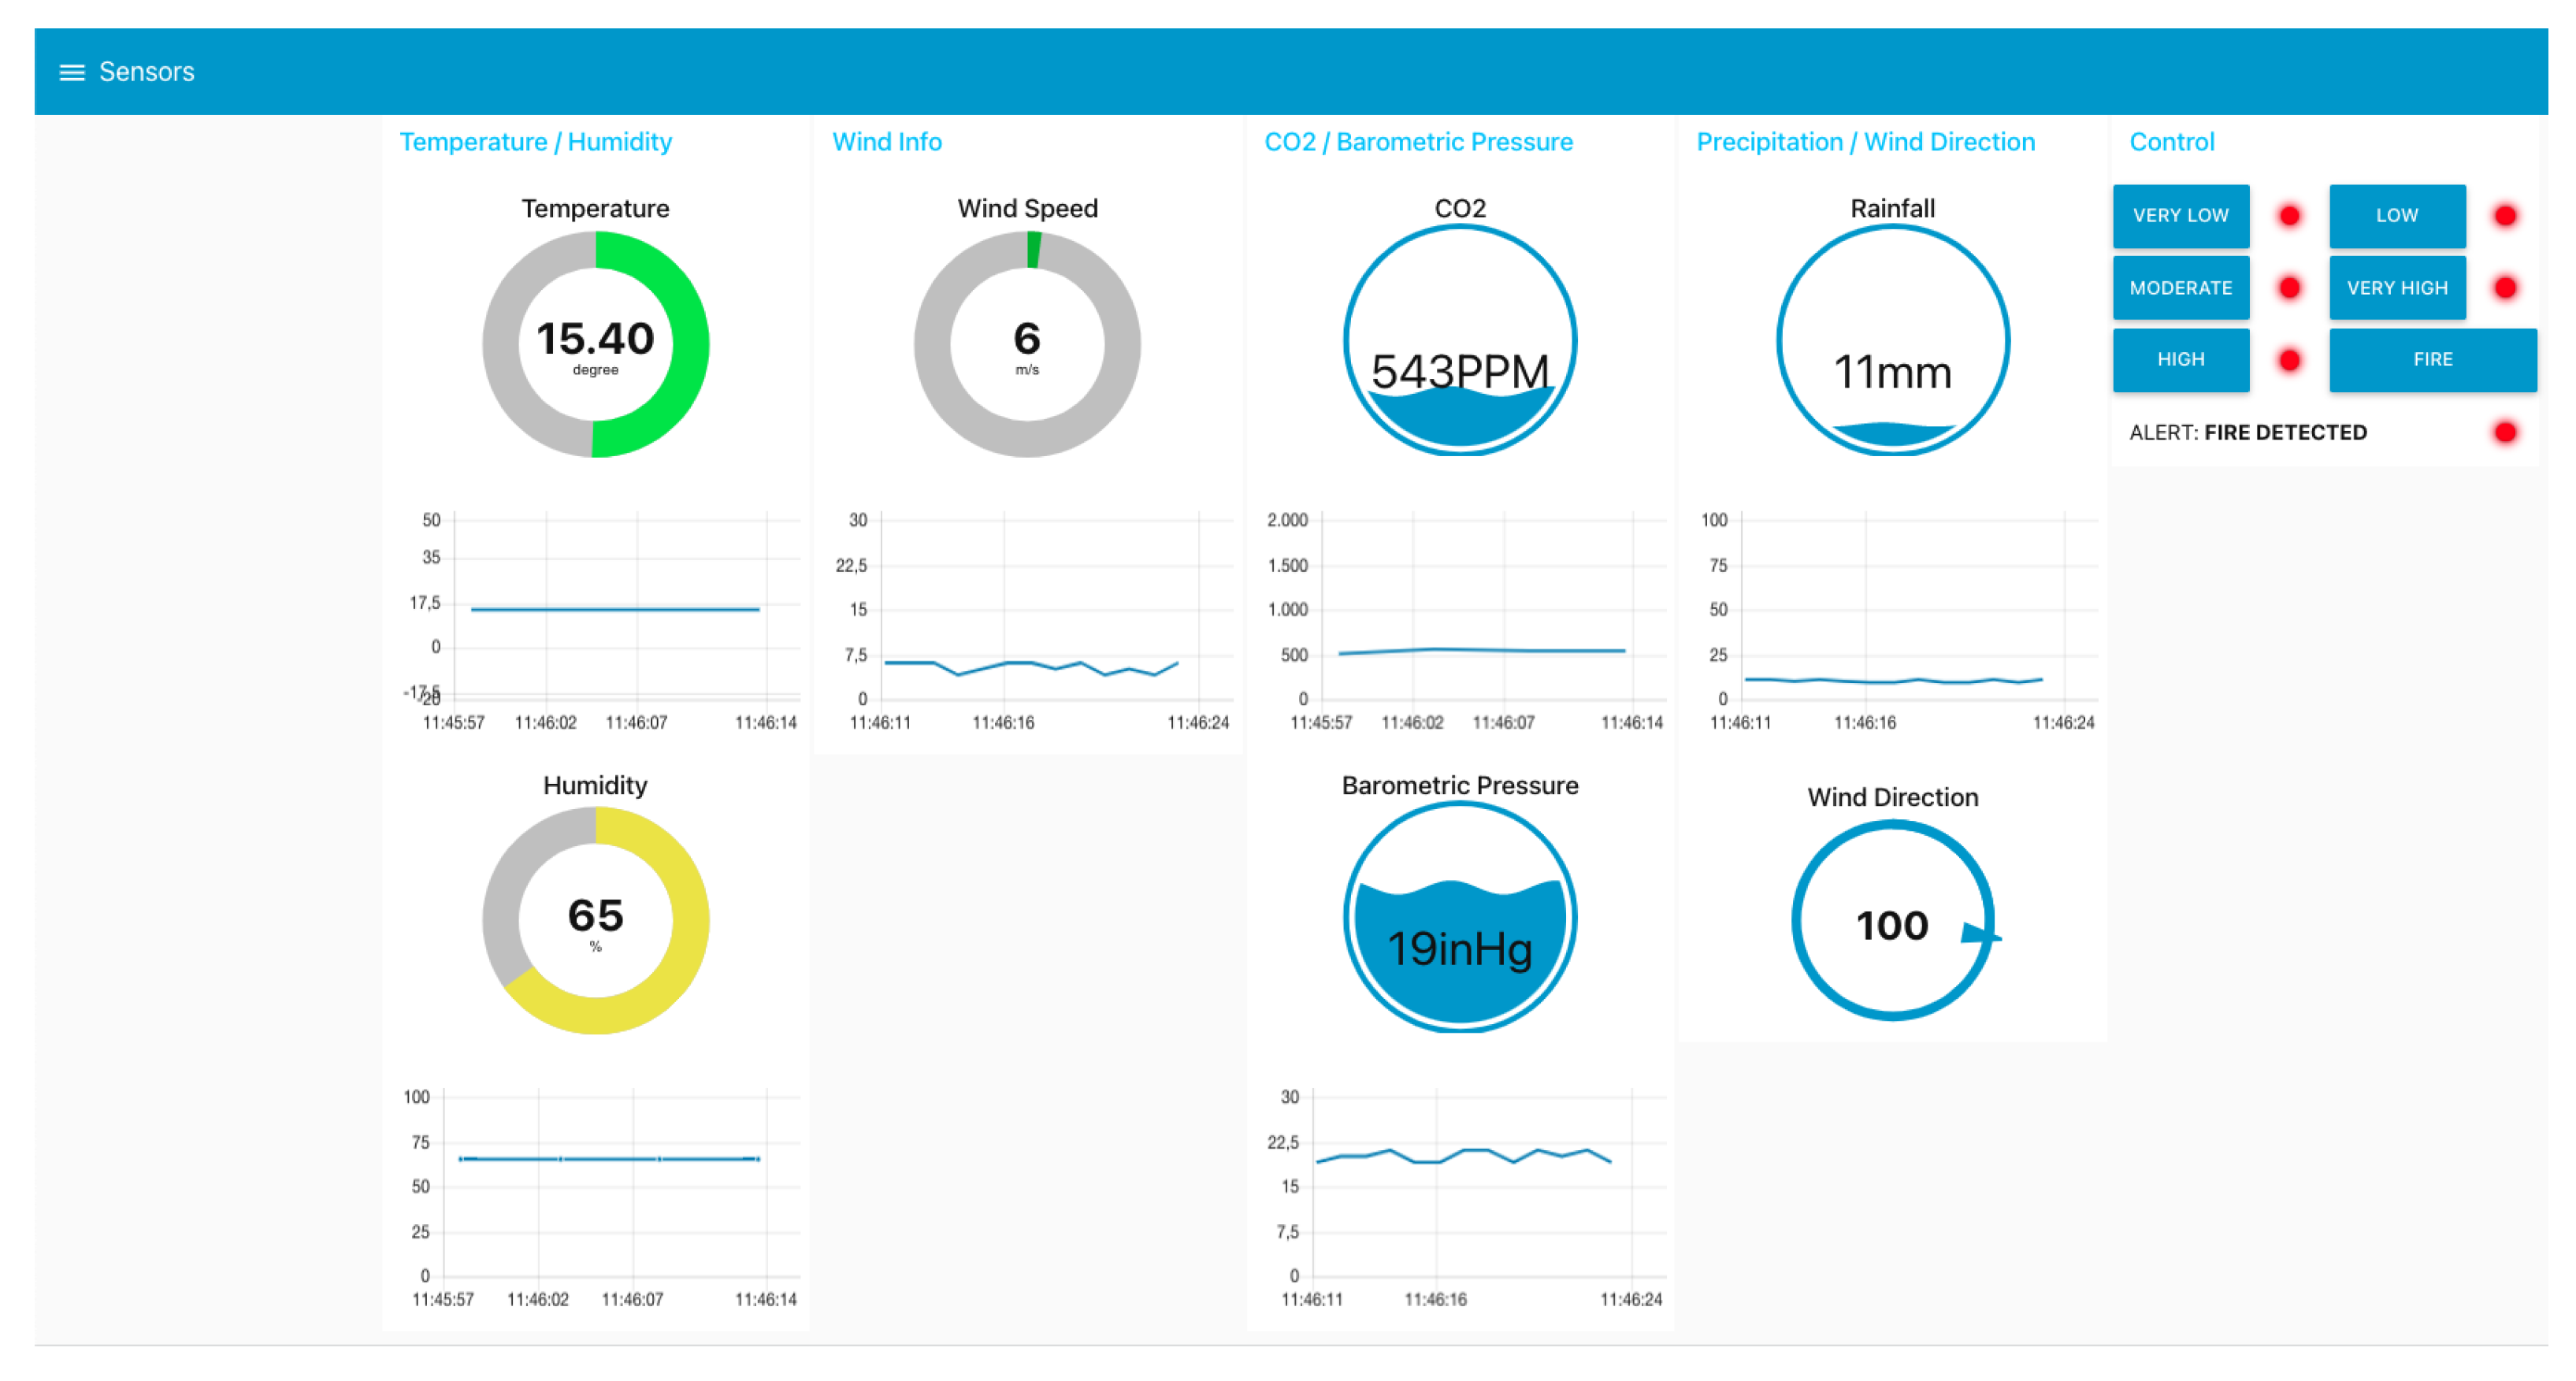The width and height of the screenshot is (2576, 1381).
Task: Click the Barometric Pressure 19inHg gauge
Action: coord(1459,918)
